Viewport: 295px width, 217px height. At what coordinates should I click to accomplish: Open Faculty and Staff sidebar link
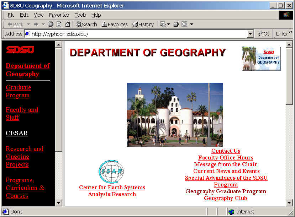(22, 114)
